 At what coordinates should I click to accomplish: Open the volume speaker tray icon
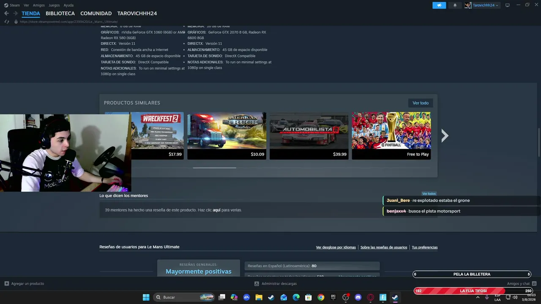tap(515, 297)
